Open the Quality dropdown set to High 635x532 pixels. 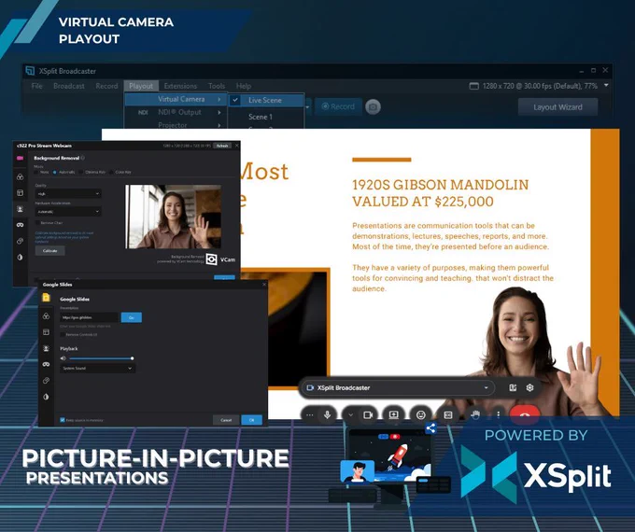[x=68, y=194]
